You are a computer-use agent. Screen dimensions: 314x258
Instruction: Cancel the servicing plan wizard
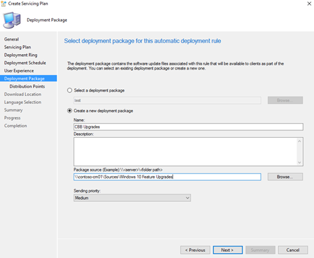tap(293, 250)
